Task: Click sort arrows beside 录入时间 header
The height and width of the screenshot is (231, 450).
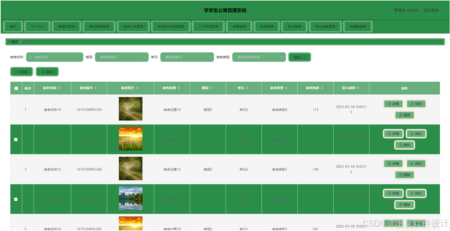Action: [x=358, y=88]
